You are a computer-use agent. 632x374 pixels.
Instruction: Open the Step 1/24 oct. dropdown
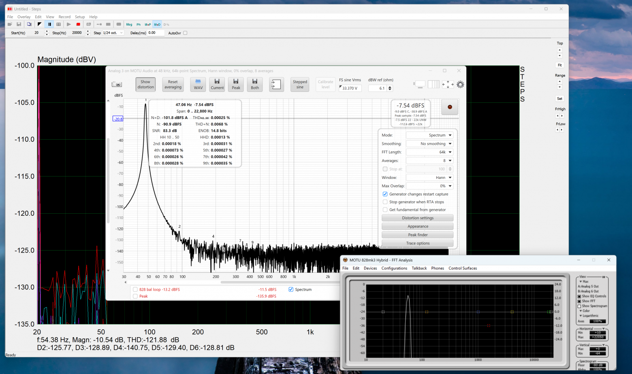click(x=113, y=33)
